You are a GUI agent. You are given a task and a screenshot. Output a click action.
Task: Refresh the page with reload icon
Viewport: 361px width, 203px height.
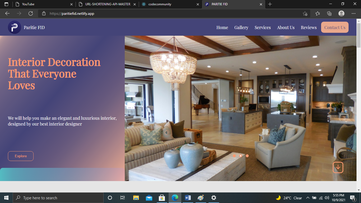(x=31, y=13)
